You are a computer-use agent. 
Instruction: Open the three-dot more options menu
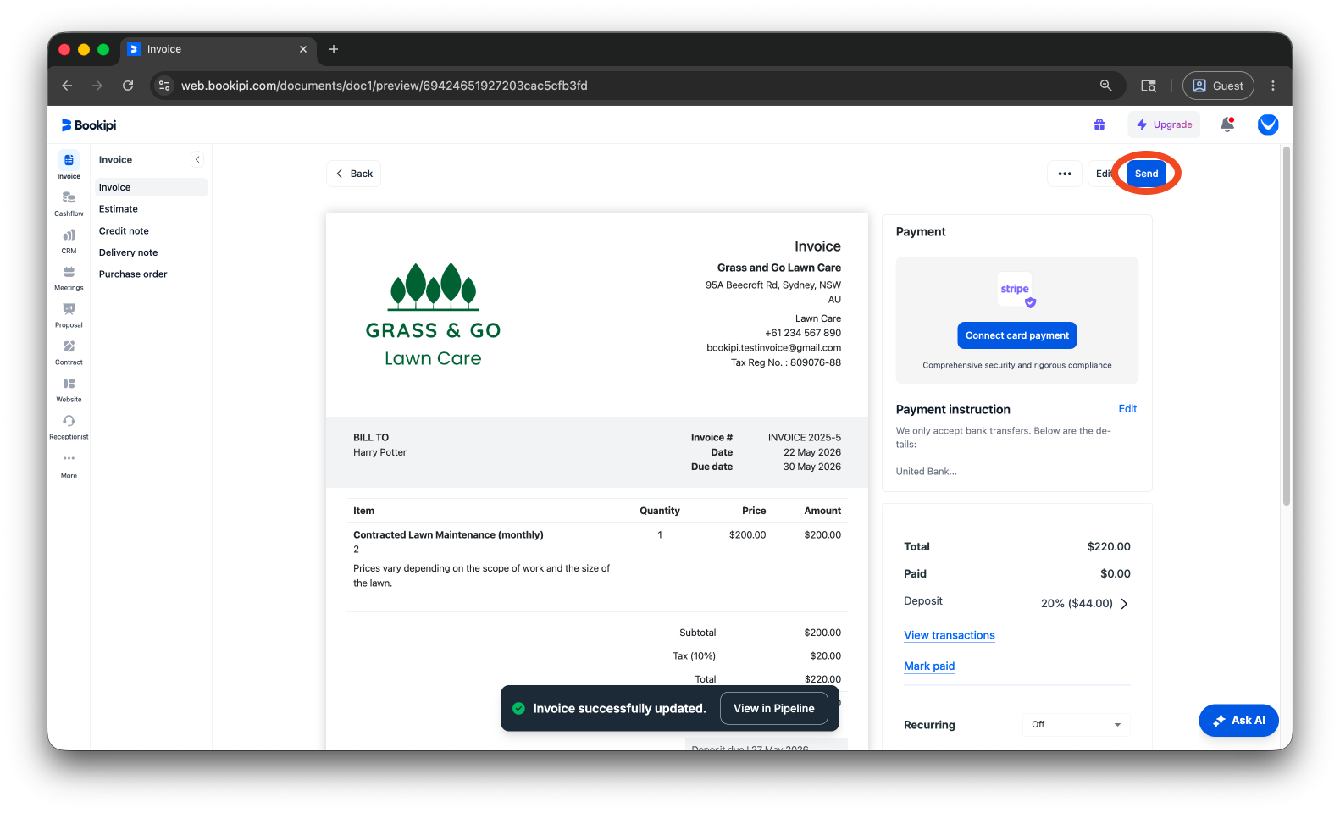click(1065, 174)
